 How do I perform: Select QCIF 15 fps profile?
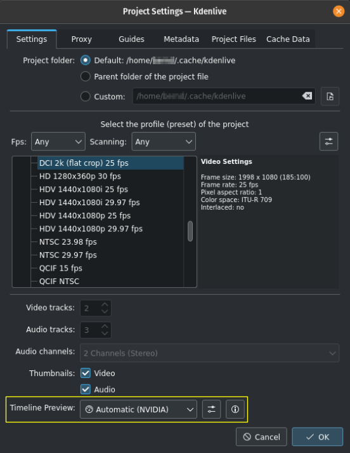[x=110, y=268]
